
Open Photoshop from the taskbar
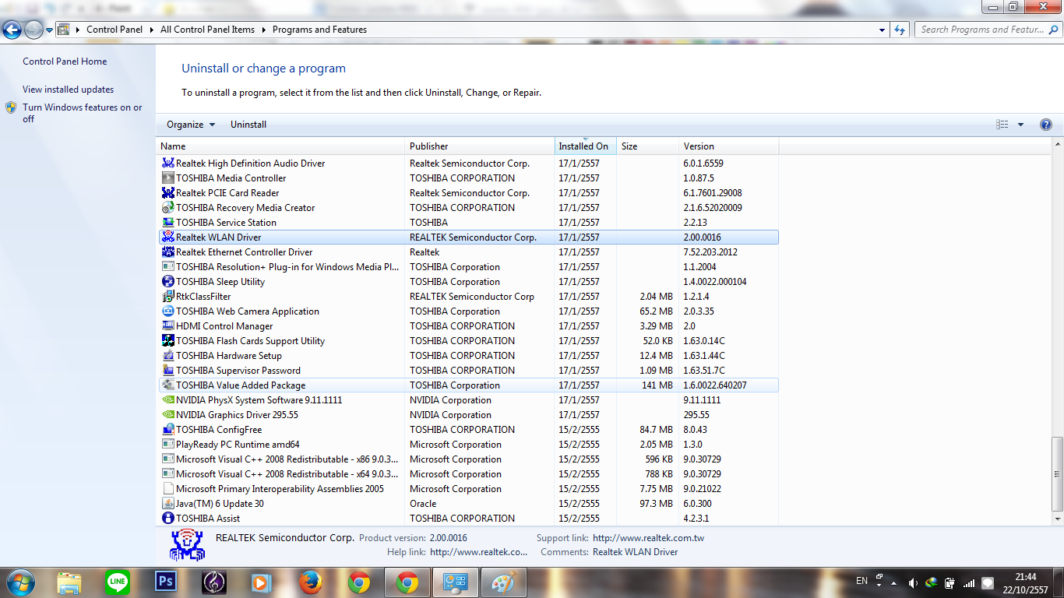tap(166, 582)
